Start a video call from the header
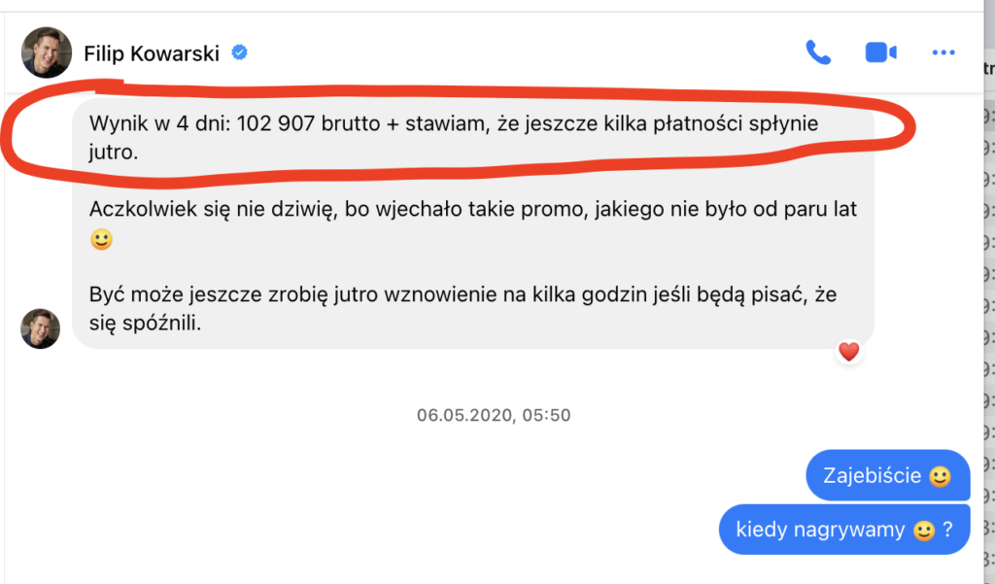 click(x=880, y=52)
